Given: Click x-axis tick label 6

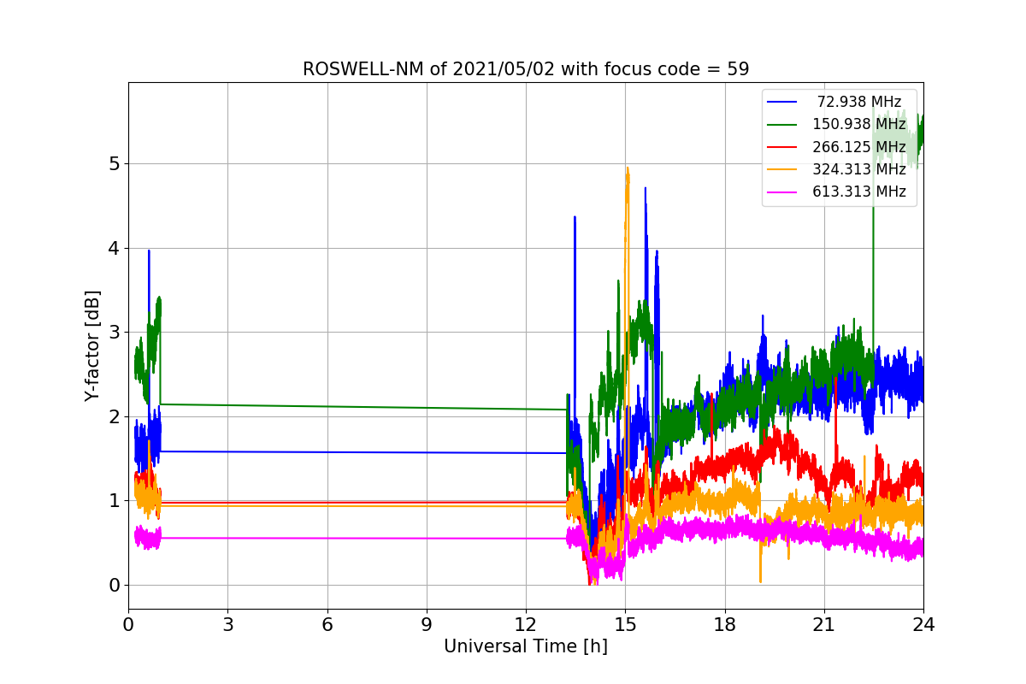Looking at the screenshot, I should click(x=327, y=624).
